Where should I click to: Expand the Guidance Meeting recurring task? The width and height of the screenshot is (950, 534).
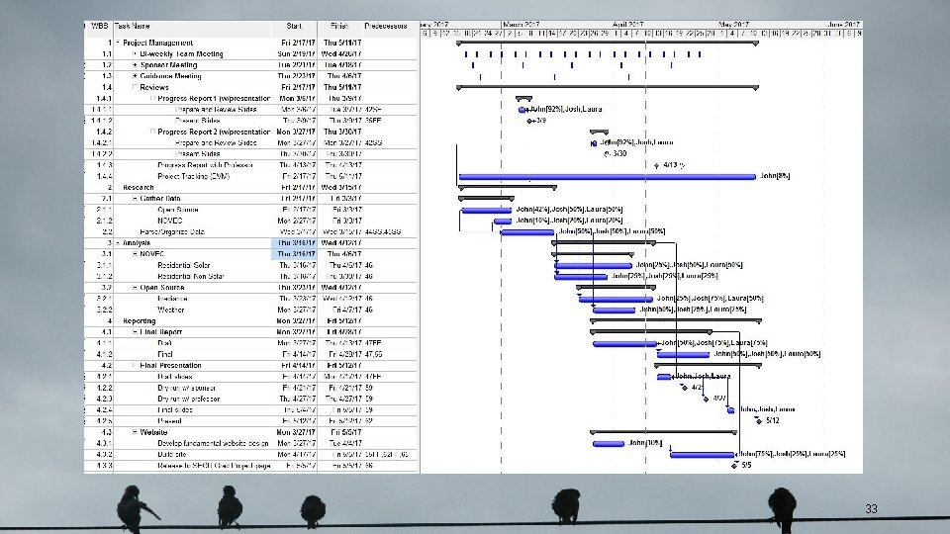point(136,76)
